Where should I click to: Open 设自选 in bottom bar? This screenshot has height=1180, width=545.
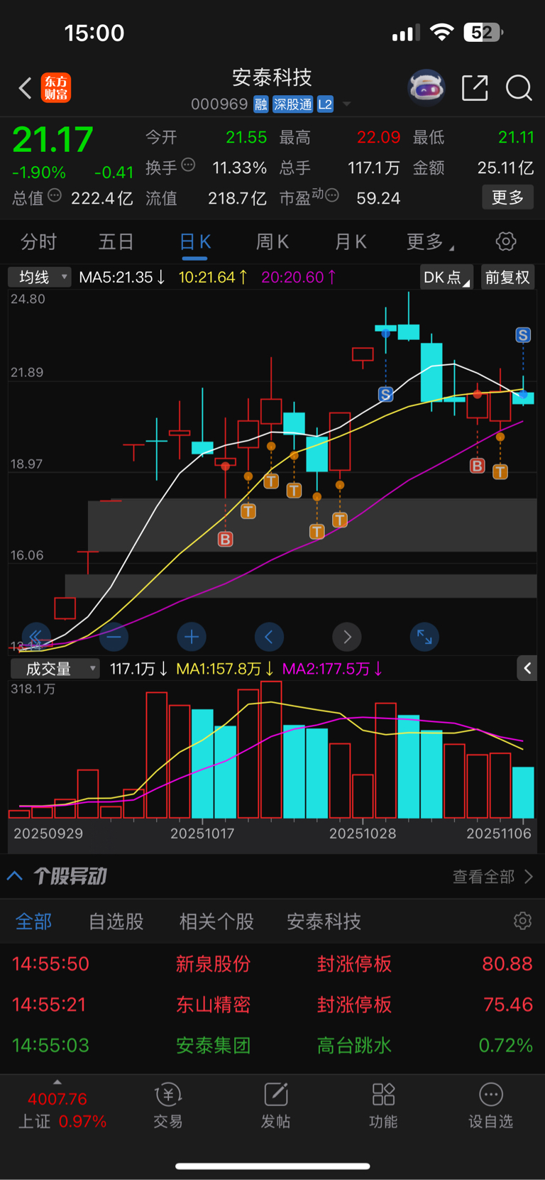click(x=490, y=1106)
